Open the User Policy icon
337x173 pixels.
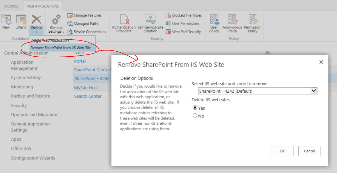214,20
